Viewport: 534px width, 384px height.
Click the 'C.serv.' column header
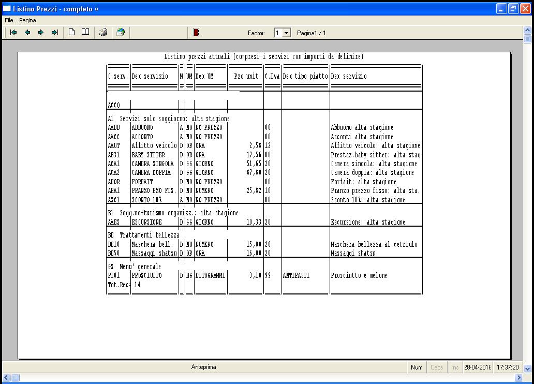118,76
